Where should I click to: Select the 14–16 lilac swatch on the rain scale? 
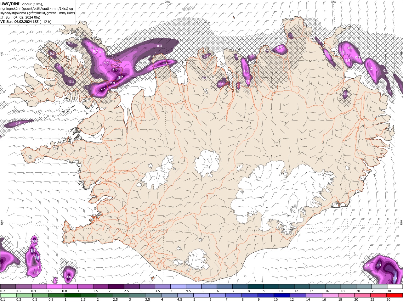point(314,295)
